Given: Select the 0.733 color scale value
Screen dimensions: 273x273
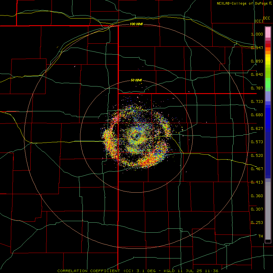Looking at the screenshot, I should [x=257, y=102].
